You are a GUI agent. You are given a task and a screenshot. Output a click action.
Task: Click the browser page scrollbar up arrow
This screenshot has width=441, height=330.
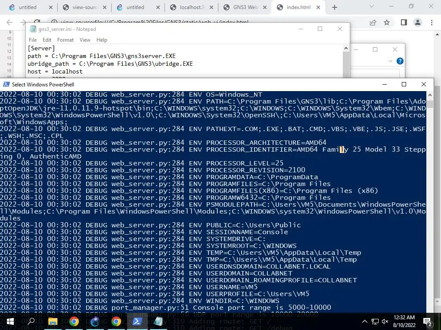click(x=438, y=35)
